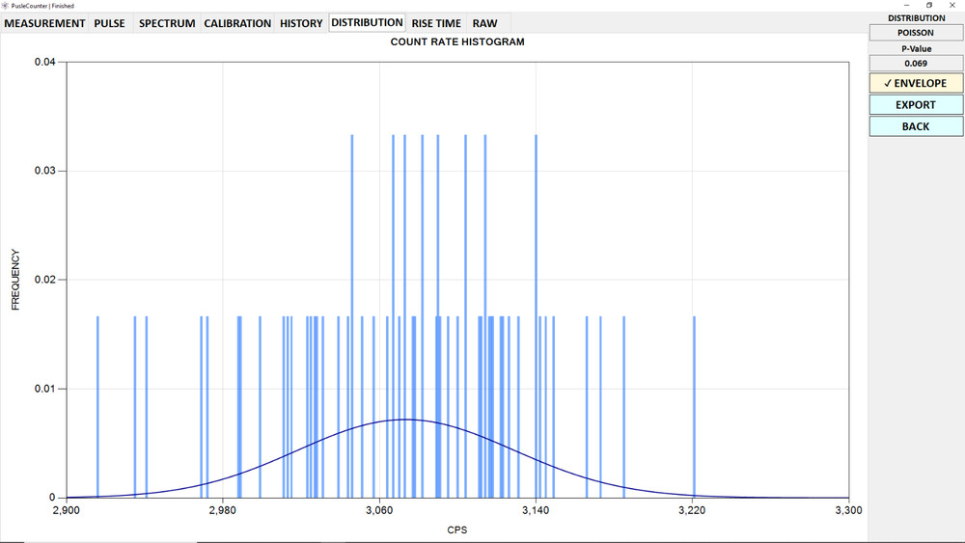Click the P-Value field showing 0.069

916,64
